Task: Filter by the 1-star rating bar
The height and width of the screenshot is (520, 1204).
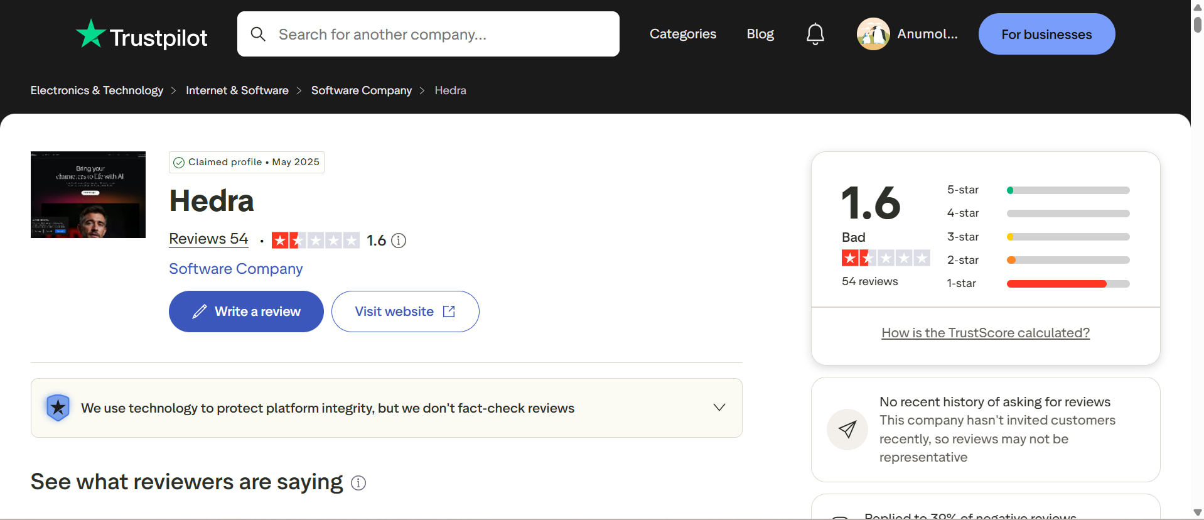Action: coord(1068,284)
